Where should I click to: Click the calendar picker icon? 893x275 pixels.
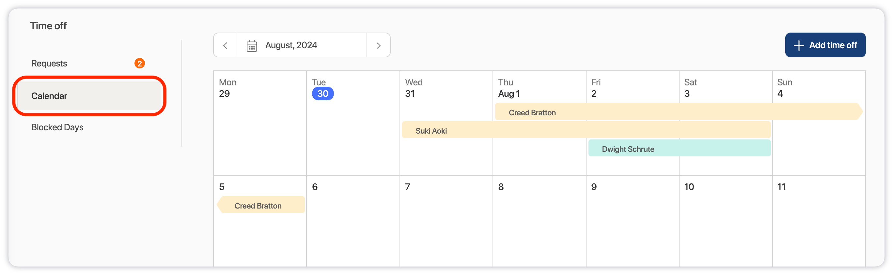pos(252,46)
